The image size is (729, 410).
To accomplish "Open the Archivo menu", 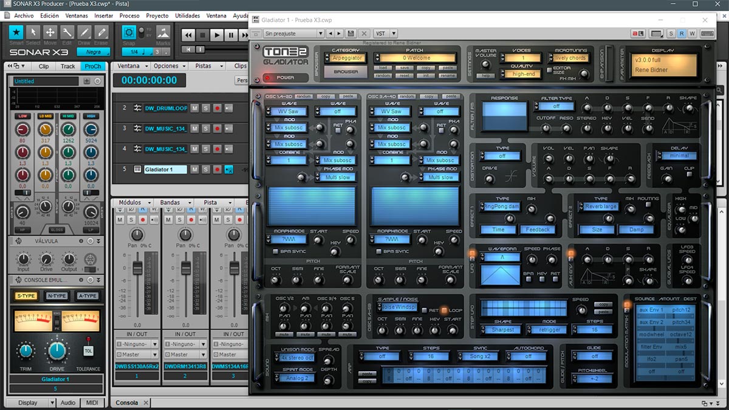I will [24, 15].
